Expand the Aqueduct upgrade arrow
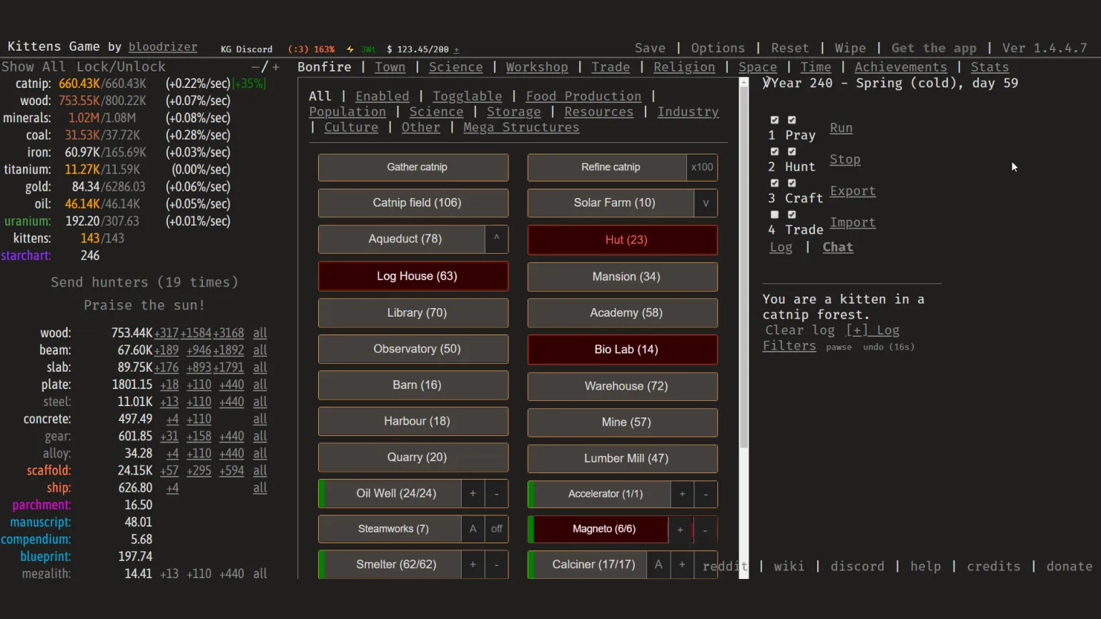 [496, 239]
